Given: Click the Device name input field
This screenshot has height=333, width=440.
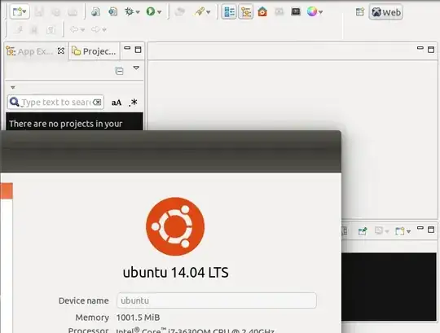Looking at the screenshot, I should (x=217, y=300).
